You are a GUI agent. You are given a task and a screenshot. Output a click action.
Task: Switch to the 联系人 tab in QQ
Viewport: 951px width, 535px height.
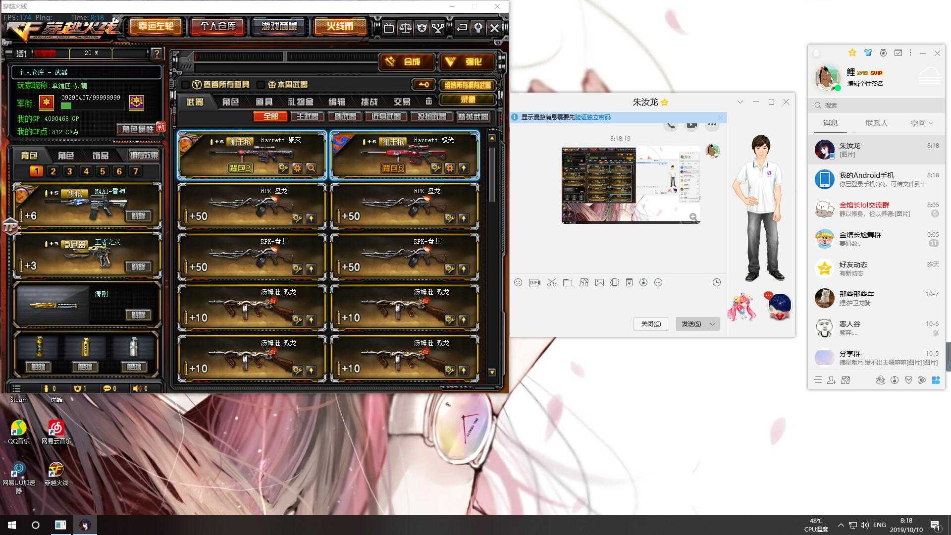click(876, 123)
